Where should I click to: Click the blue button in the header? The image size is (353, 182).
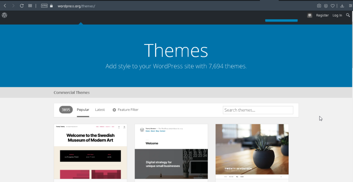pyautogui.click(x=281, y=20)
